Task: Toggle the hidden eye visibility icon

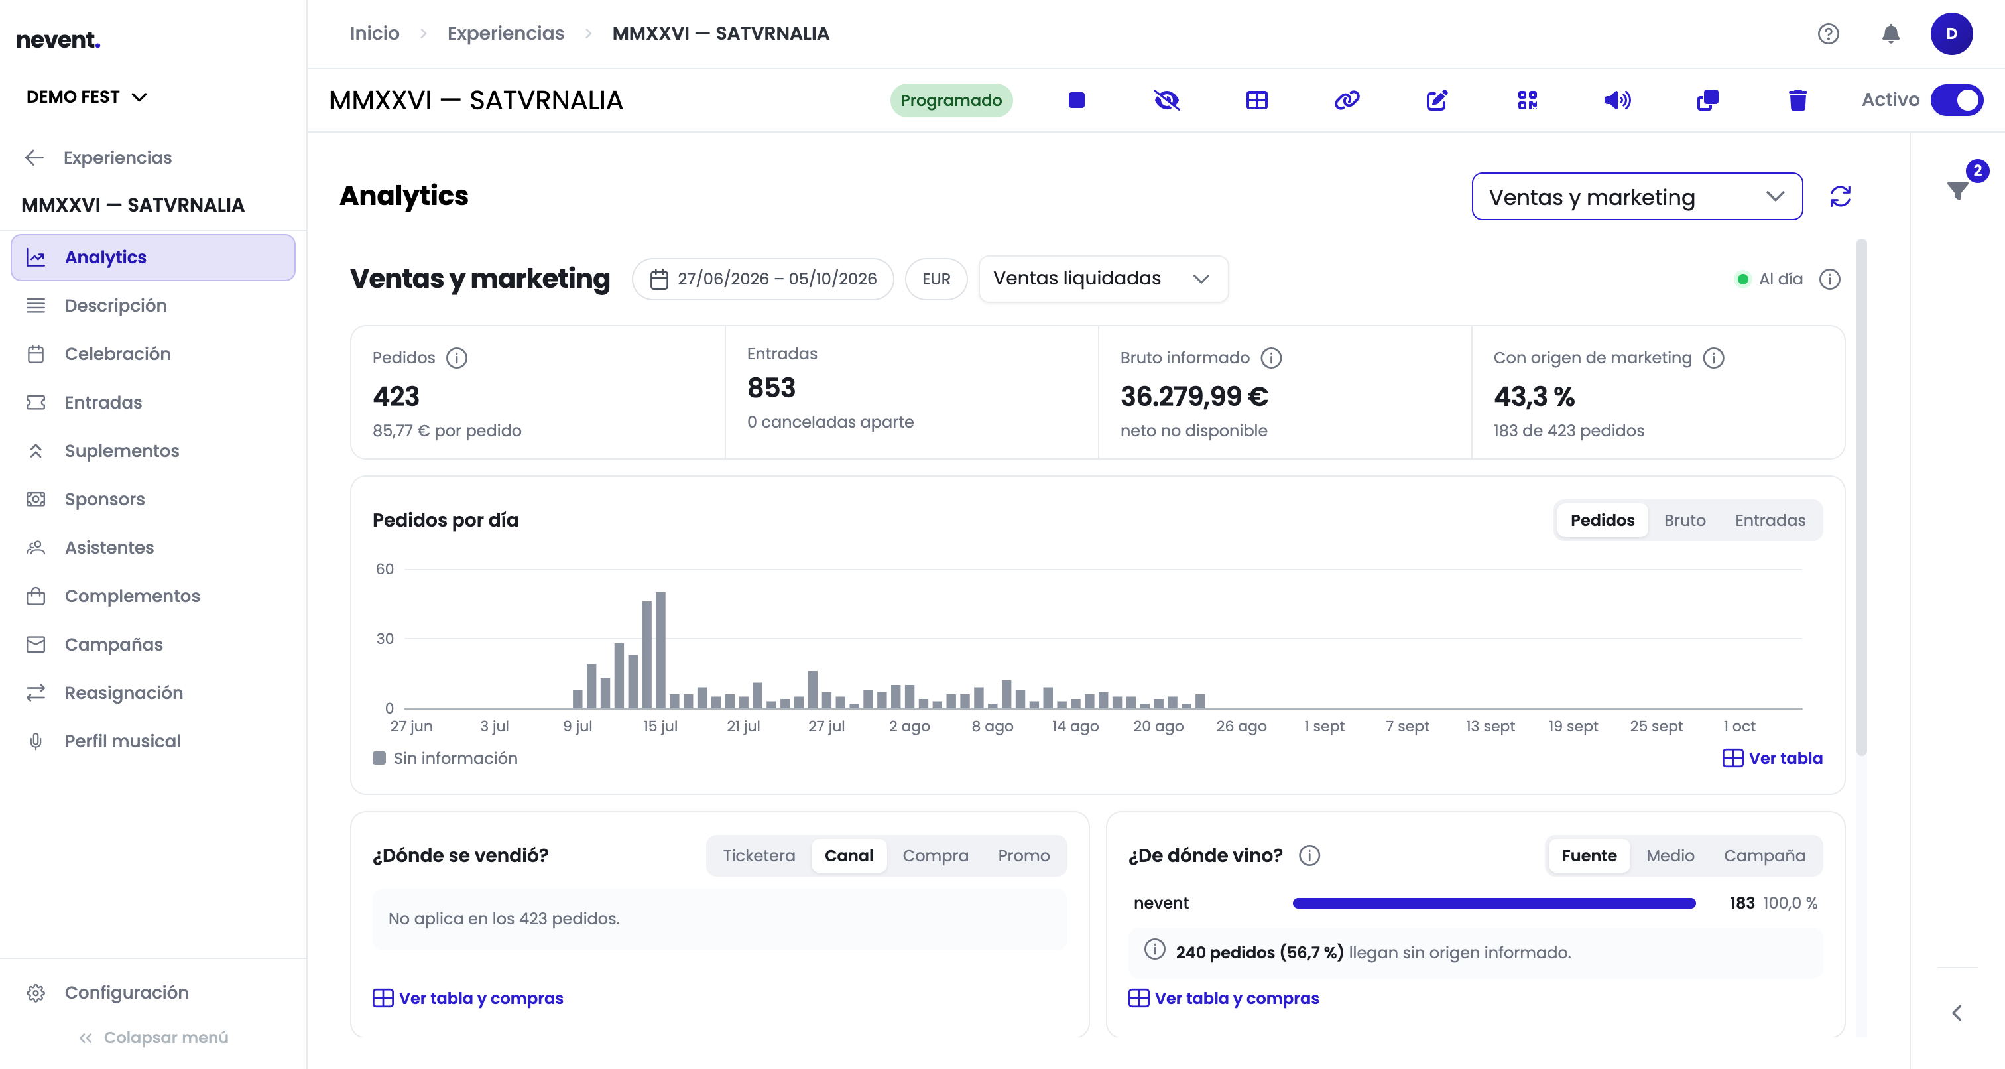Action: (x=1166, y=100)
